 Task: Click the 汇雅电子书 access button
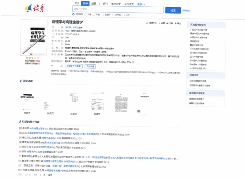point(74,66)
